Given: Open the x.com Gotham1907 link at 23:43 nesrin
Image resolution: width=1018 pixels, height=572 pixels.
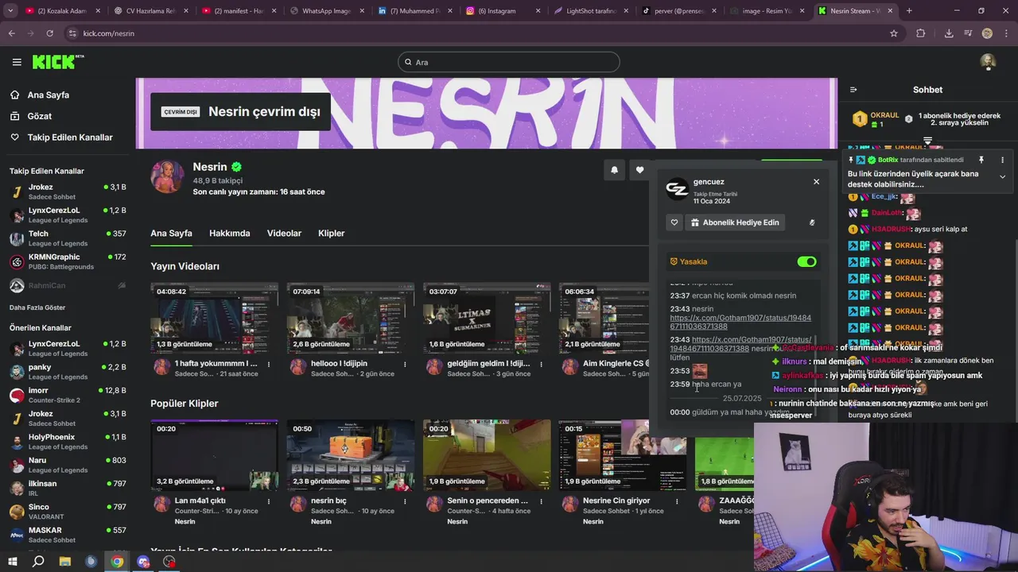Looking at the screenshot, I should point(740,322).
